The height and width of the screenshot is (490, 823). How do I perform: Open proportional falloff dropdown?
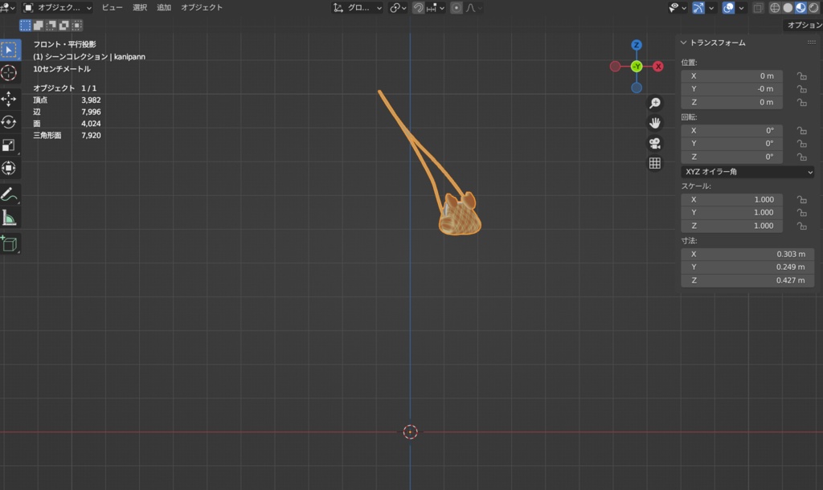(473, 8)
